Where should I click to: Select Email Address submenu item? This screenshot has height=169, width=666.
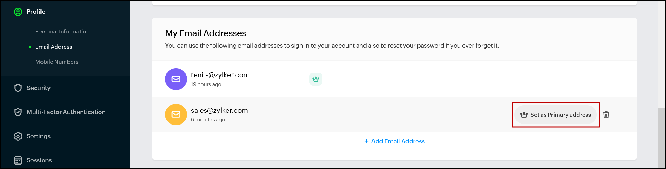54,47
